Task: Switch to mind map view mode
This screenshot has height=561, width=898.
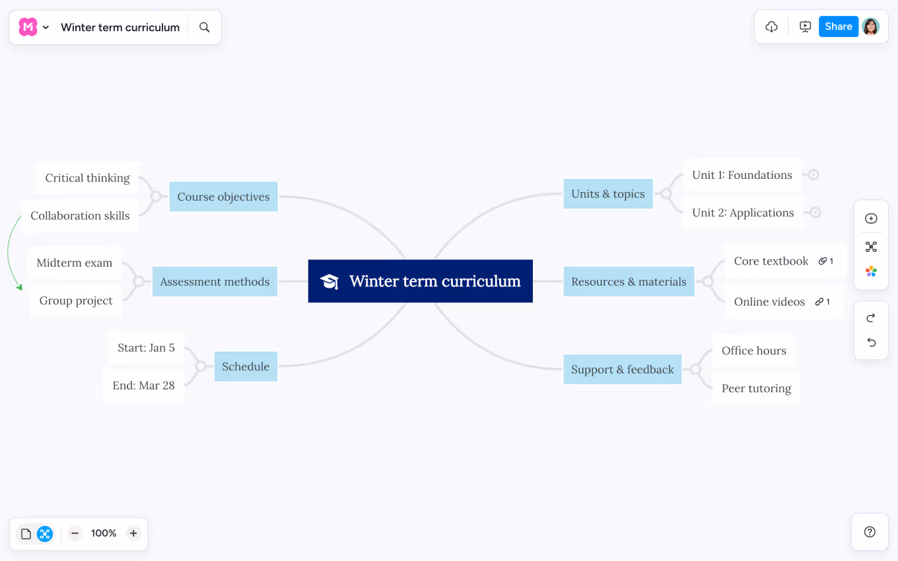Action: click(45, 534)
